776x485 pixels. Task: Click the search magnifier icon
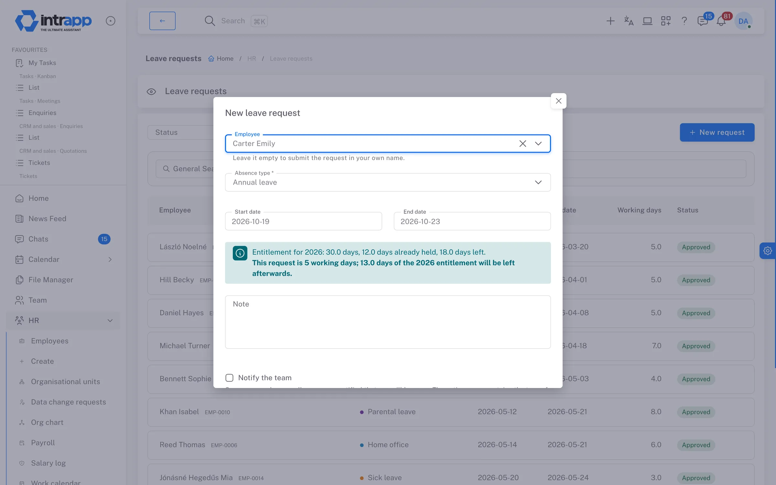point(210,21)
